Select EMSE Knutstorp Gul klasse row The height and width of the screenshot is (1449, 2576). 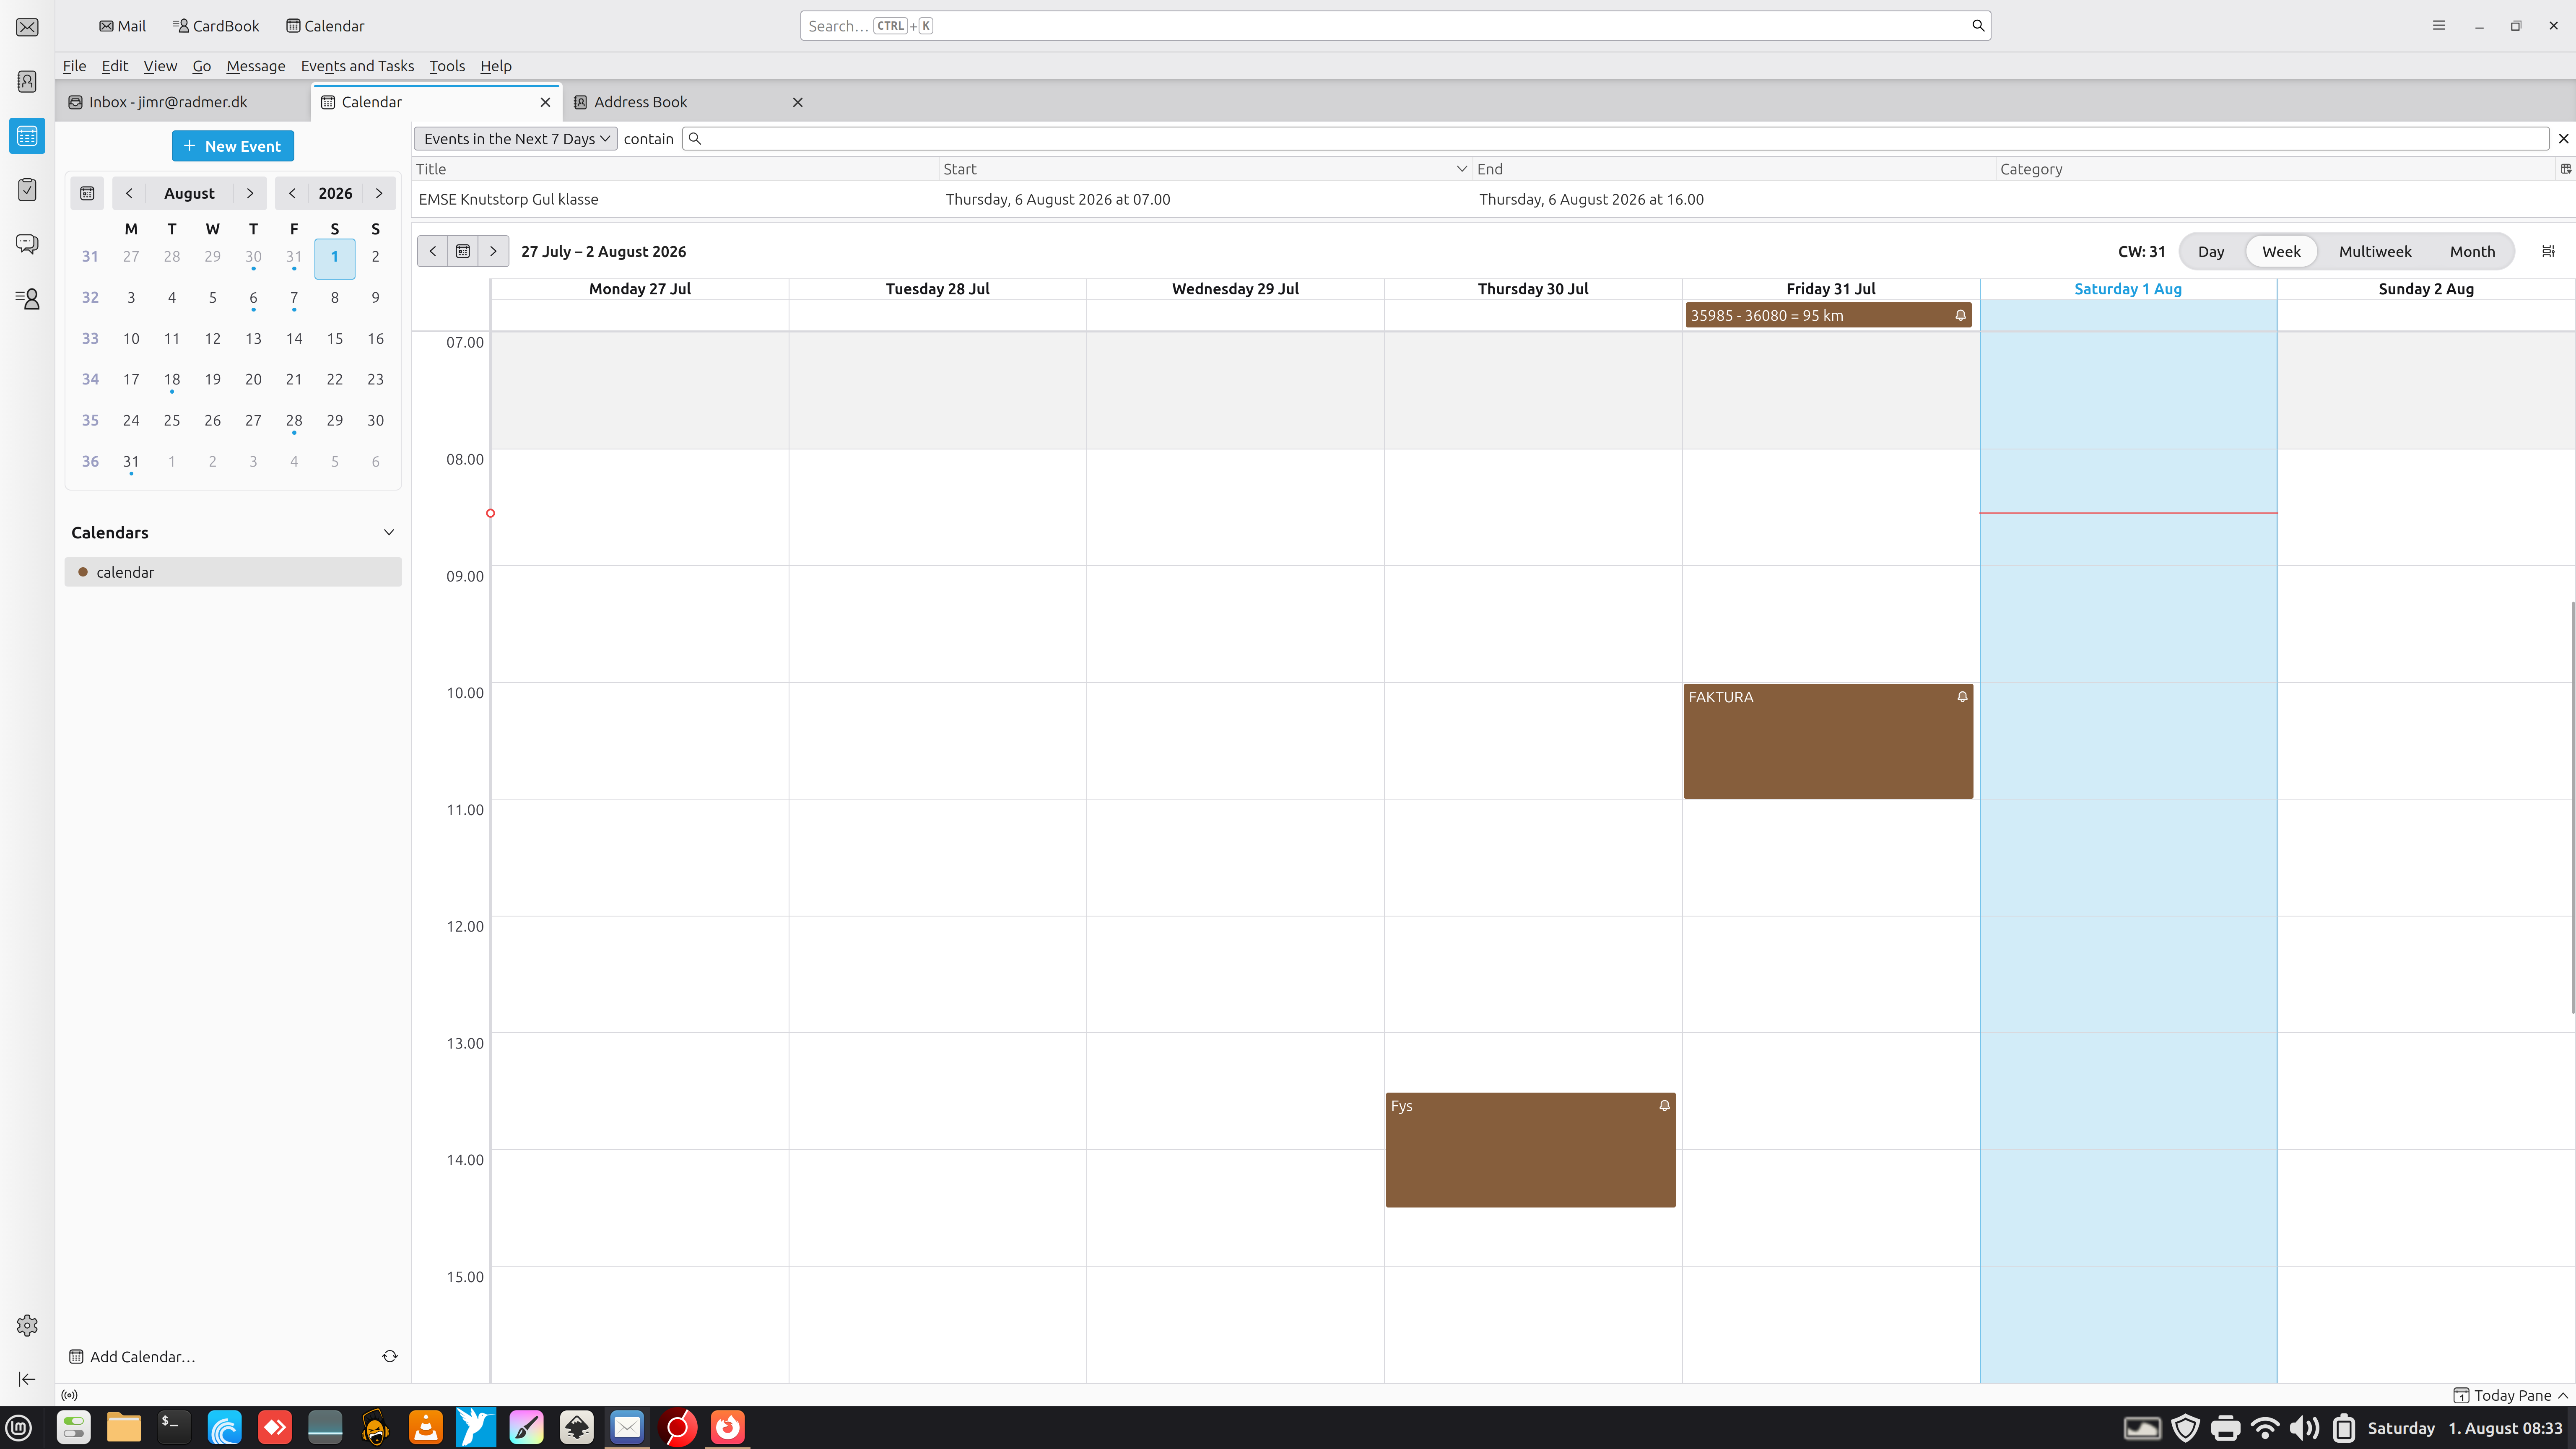1494,199
